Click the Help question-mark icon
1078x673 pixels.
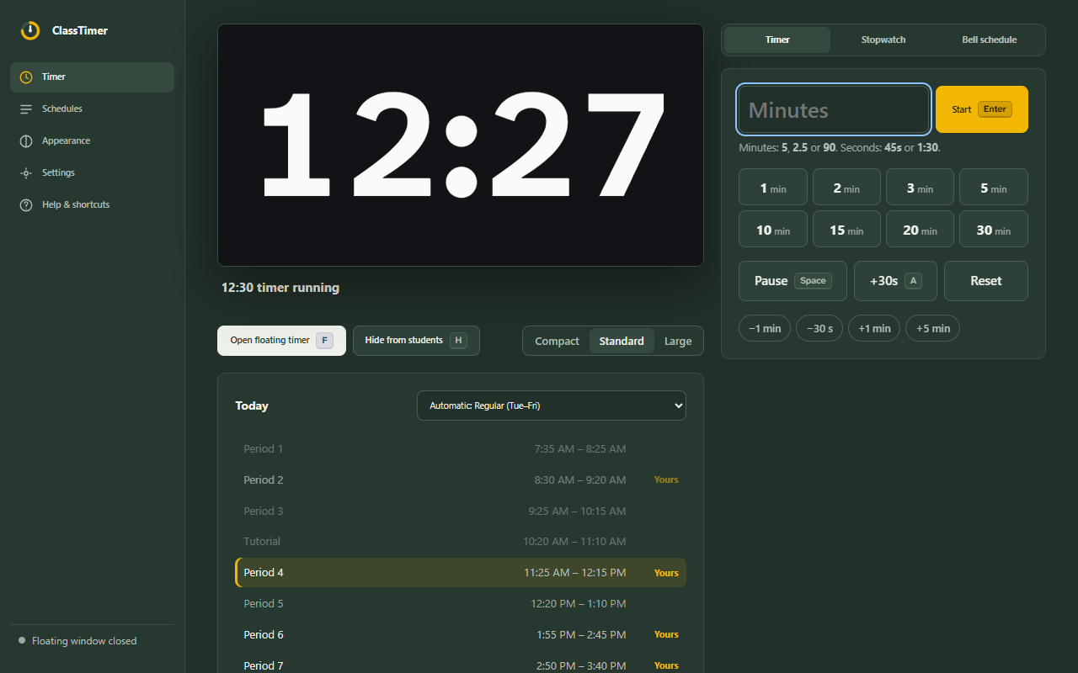[26, 205]
